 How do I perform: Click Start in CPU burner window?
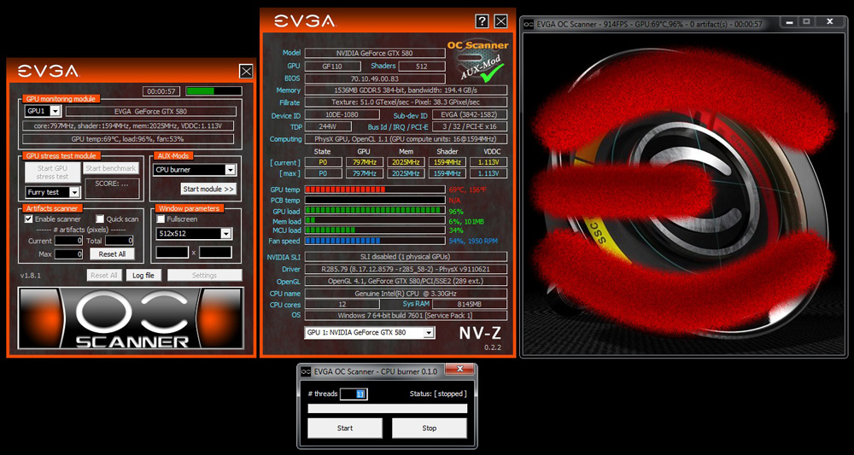coord(345,429)
